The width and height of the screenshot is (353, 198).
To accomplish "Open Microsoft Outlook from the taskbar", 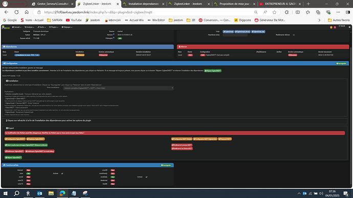I will click(39, 193).
